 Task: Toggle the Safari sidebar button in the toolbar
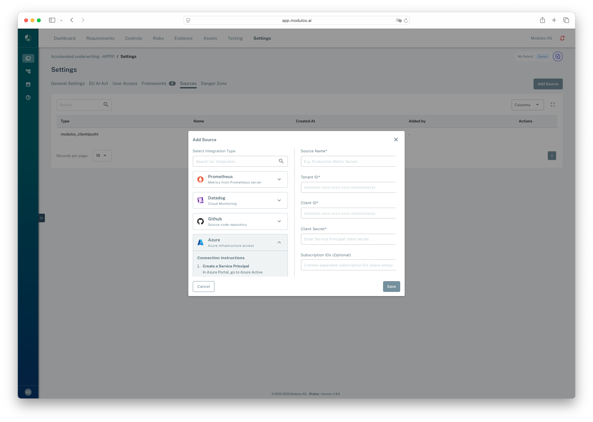(52, 20)
